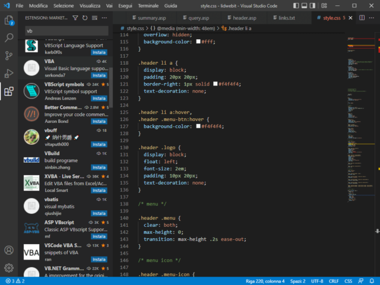Image resolution: width=380 pixels, height=285 pixels.
Task: Open the Search view icon
Action: 9,38
